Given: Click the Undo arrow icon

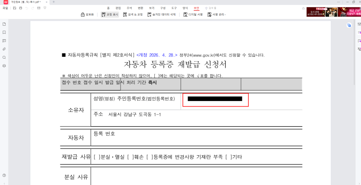Looking at the screenshot, I should [x=27, y=8].
